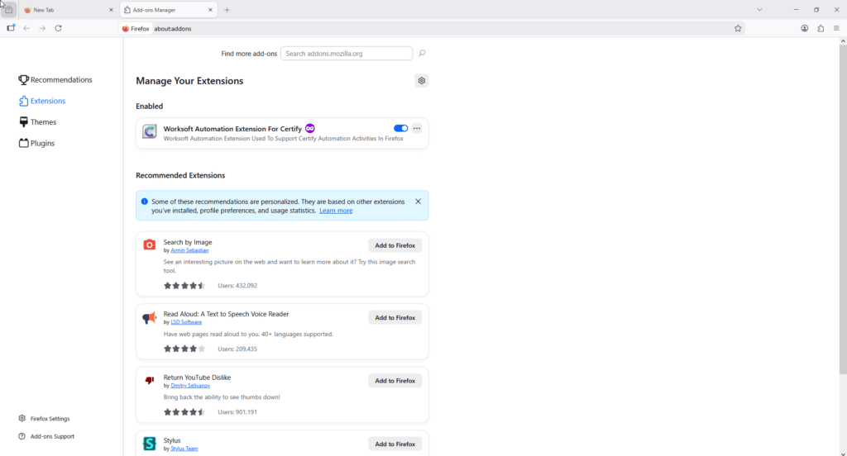Add Search by Image to Firefox

[395, 245]
